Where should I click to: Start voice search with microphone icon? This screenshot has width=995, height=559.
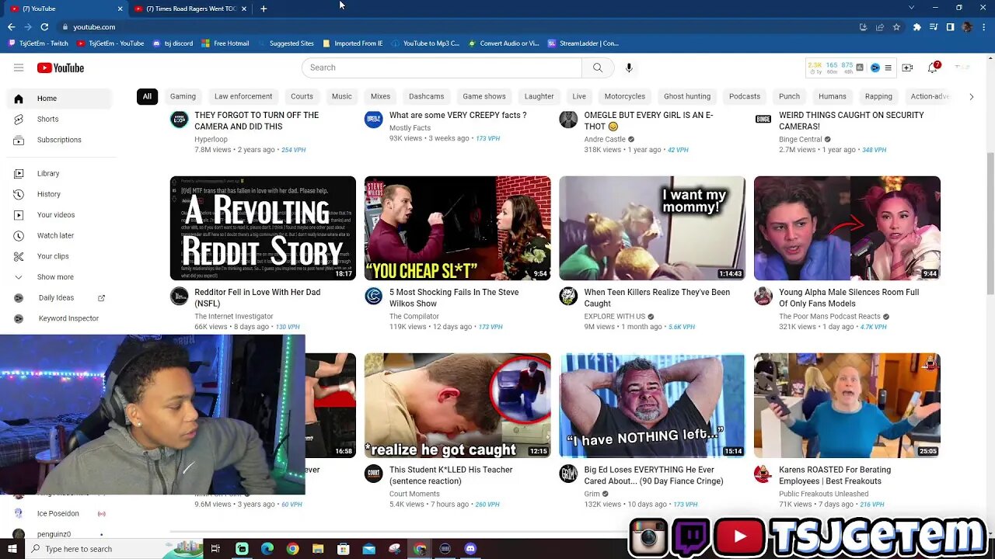[629, 68]
